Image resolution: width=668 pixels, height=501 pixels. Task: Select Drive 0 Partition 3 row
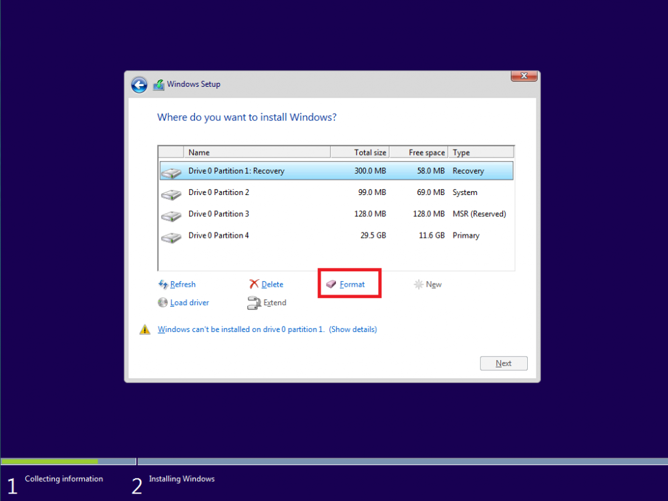click(337, 214)
